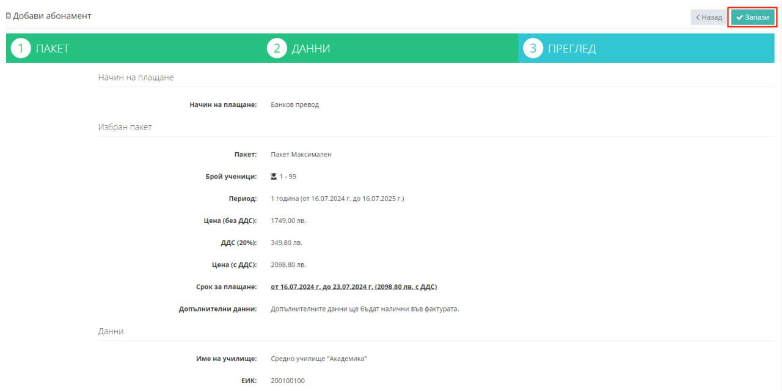
Task: Go back using the Назад button
Action: click(x=707, y=18)
